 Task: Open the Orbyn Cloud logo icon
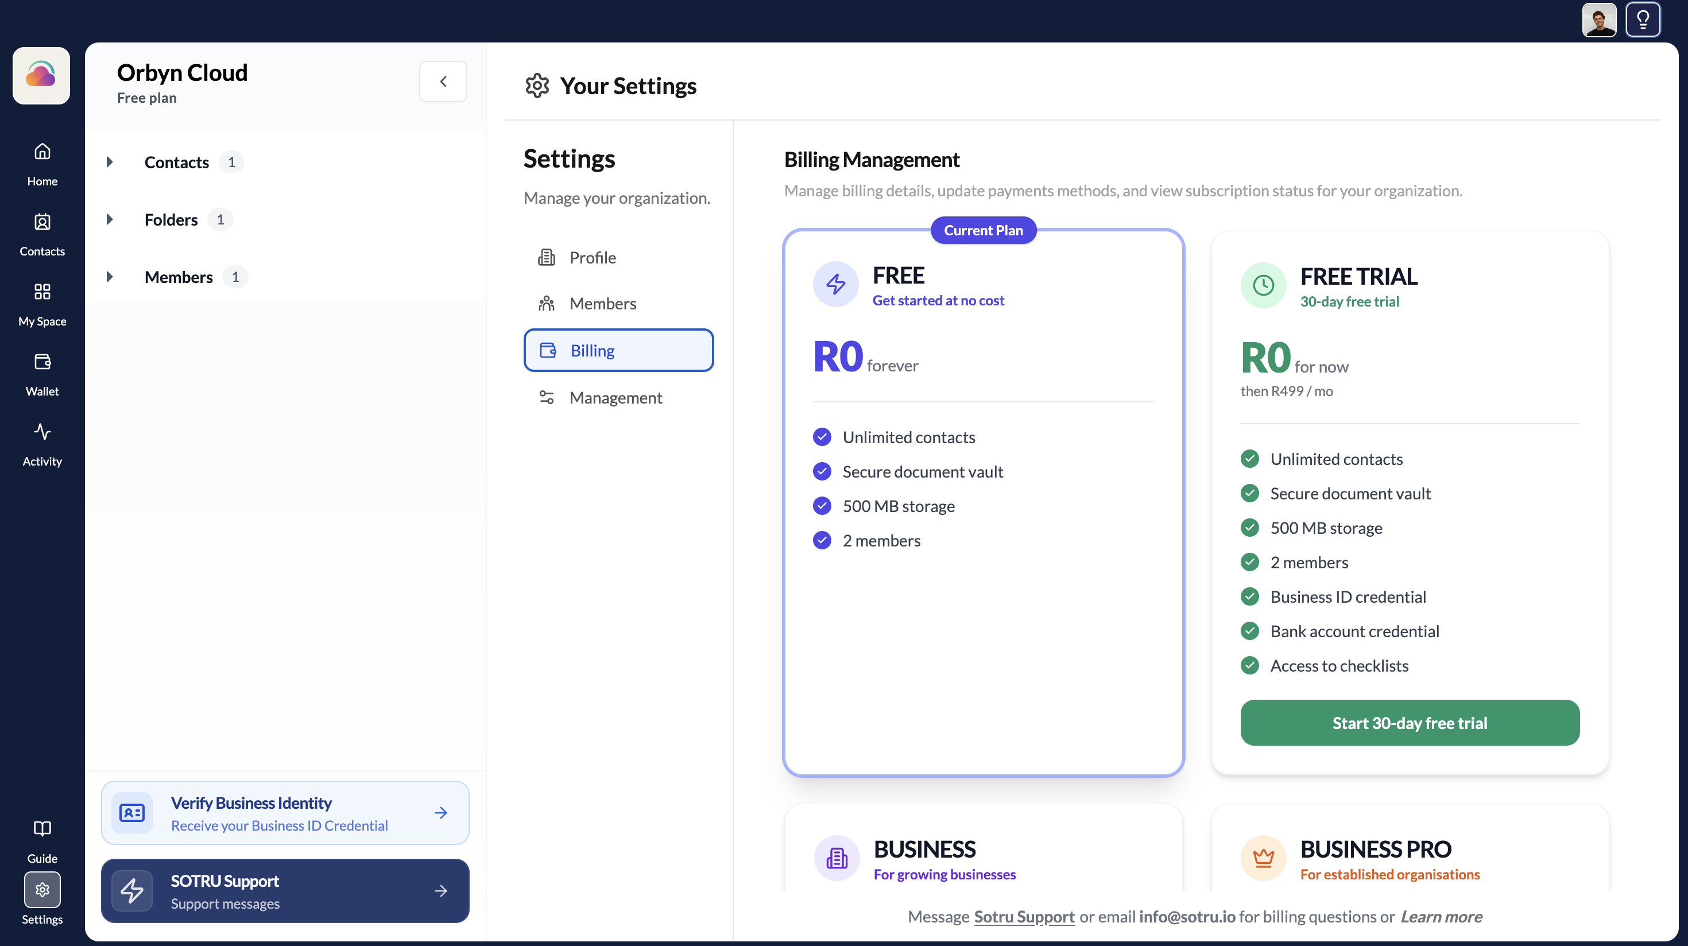(41, 75)
